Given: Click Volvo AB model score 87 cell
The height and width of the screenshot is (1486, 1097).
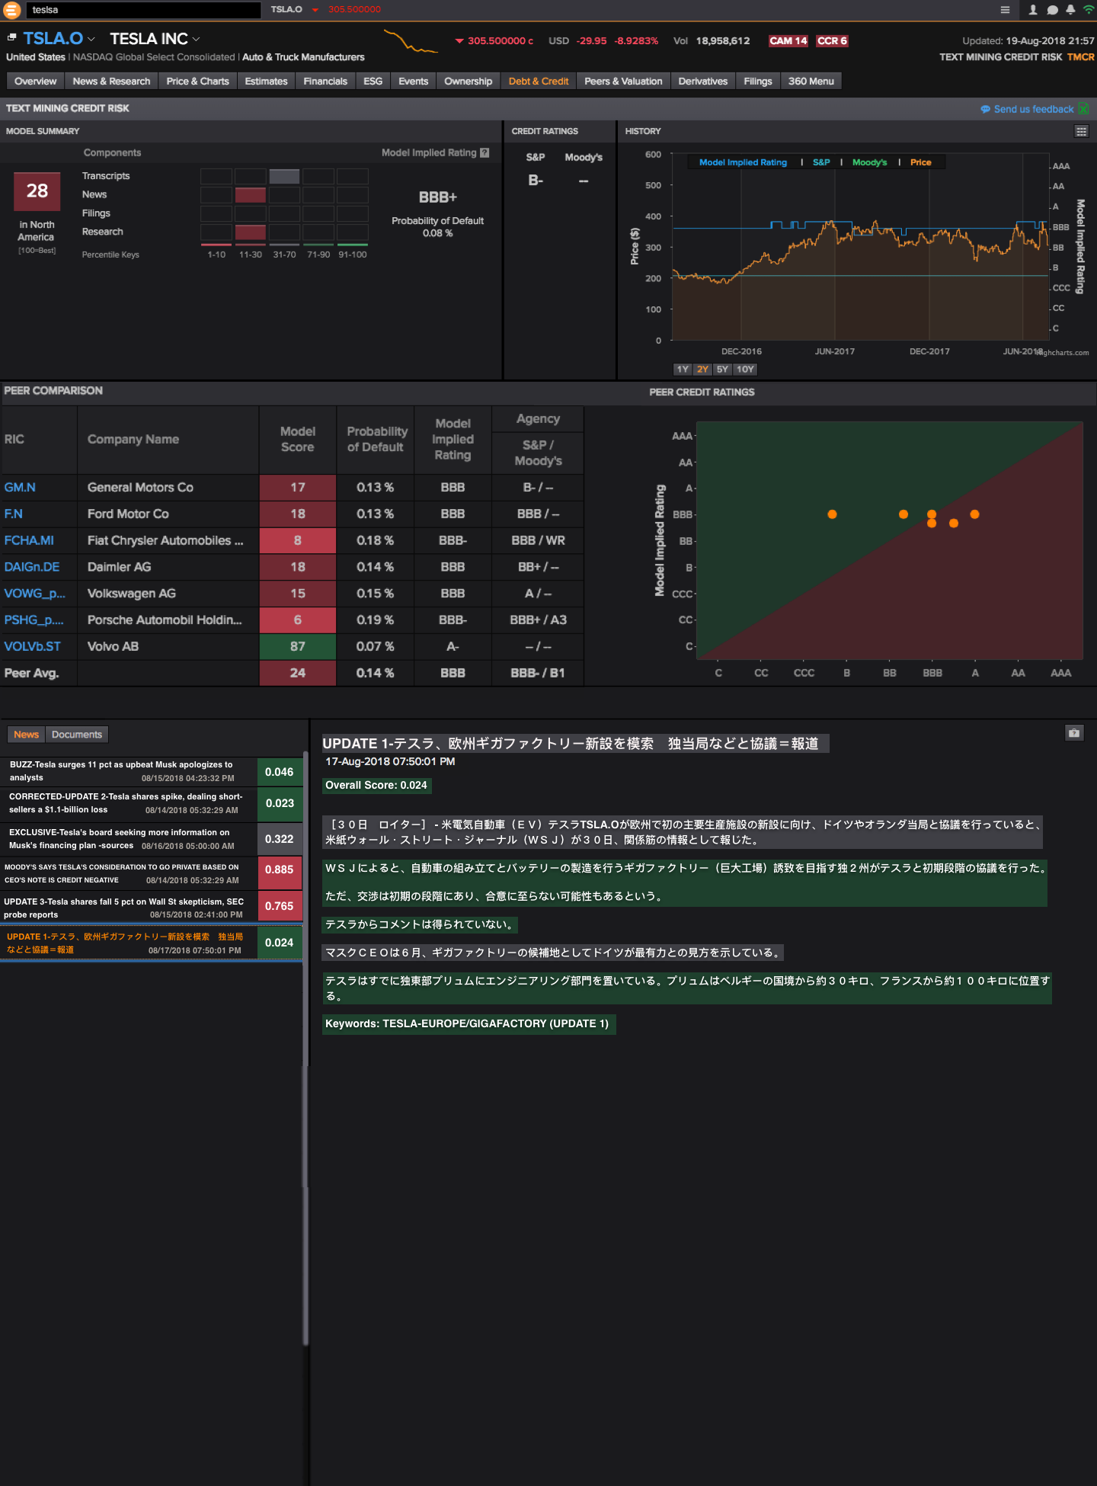Looking at the screenshot, I should (297, 646).
